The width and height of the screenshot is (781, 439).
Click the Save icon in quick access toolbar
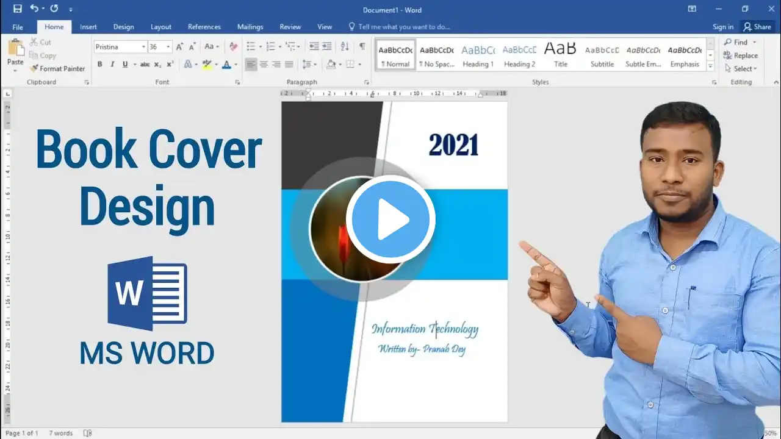coord(17,9)
